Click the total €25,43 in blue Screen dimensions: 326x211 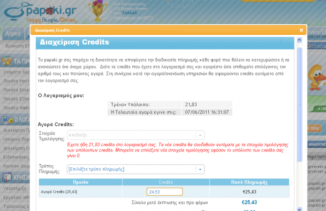coord(249,202)
